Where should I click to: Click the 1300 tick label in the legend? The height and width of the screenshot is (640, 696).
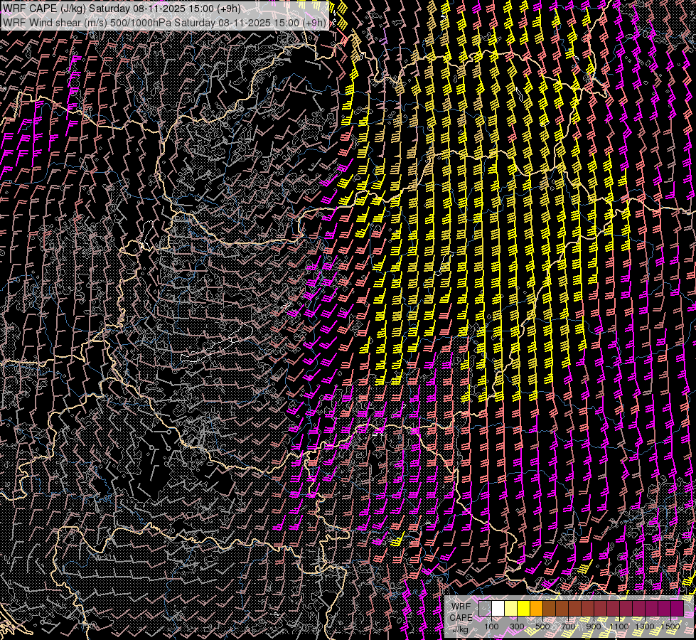tap(645, 626)
